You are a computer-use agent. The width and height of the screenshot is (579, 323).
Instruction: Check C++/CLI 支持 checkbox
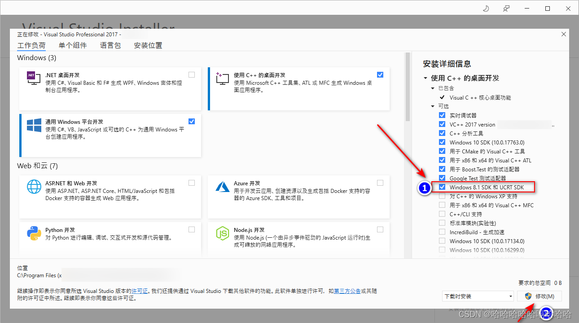tap(442, 214)
